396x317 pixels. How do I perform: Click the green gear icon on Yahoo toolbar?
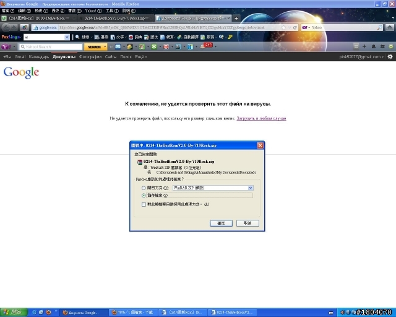pos(391,46)
